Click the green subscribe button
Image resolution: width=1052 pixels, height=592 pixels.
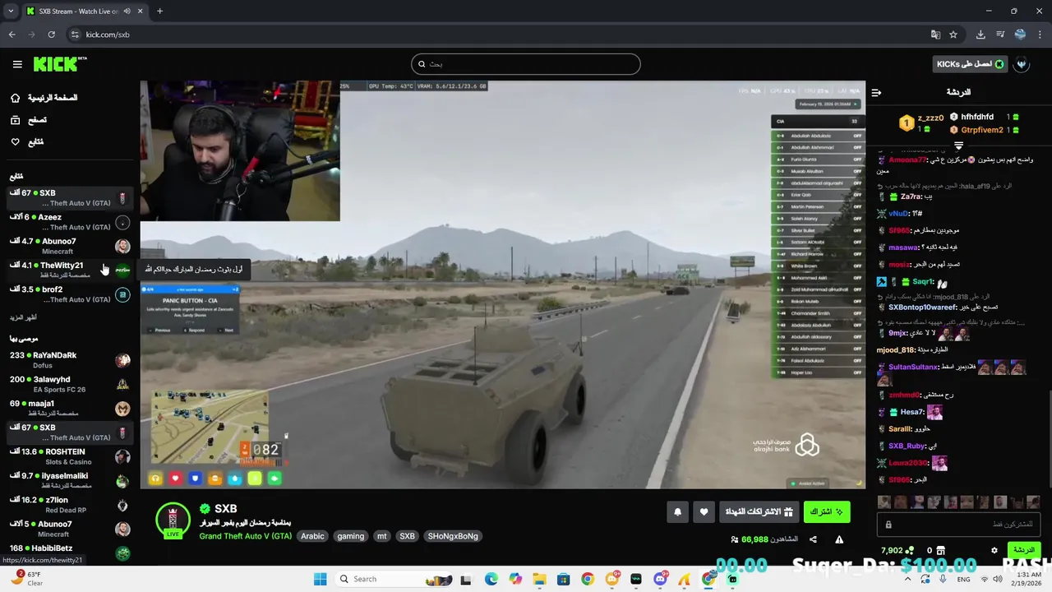click(827, 511)
